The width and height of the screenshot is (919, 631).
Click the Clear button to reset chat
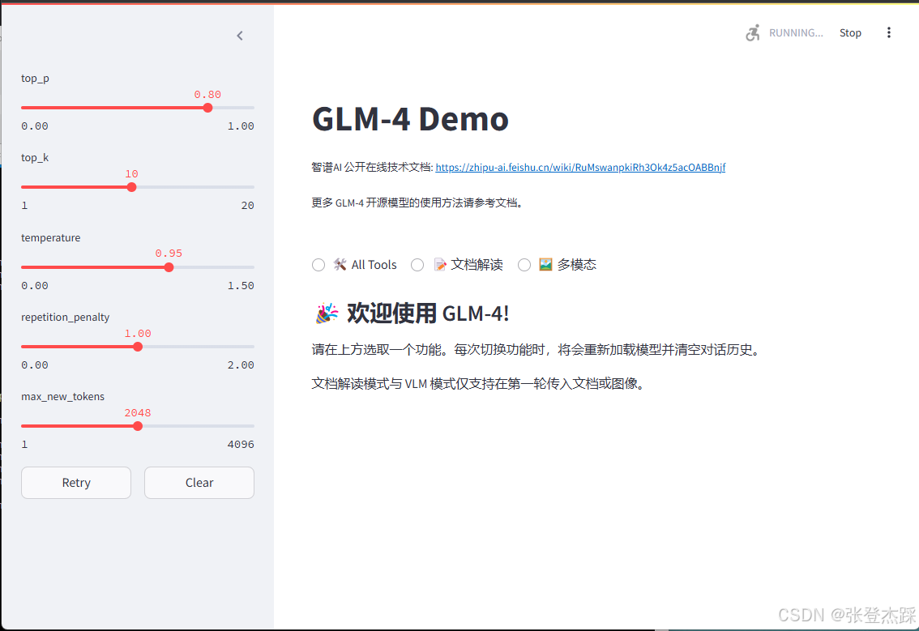(199, 482)
